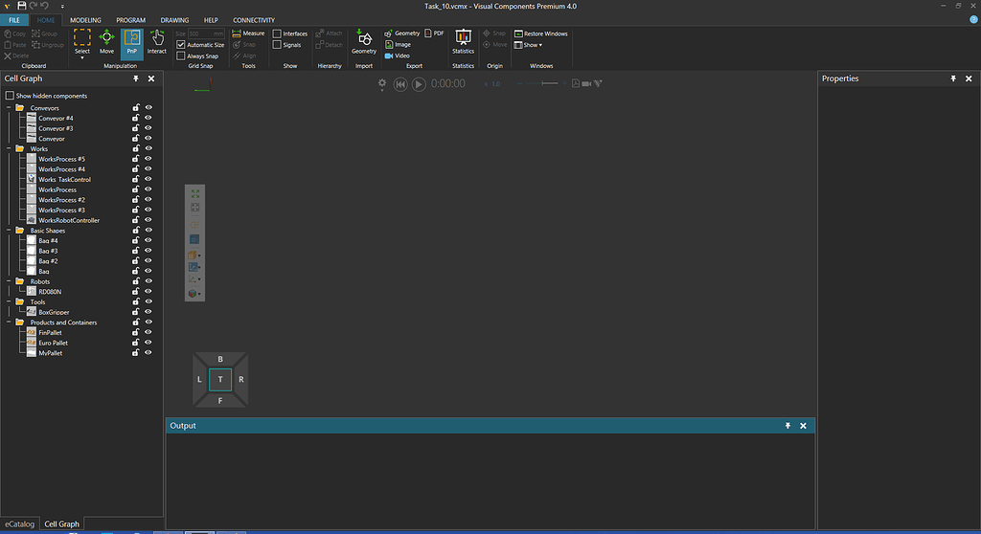This screenshot has height=534, width=981.
Task: Open the render mode cube dropdown
Action: [x=194, y=256]
